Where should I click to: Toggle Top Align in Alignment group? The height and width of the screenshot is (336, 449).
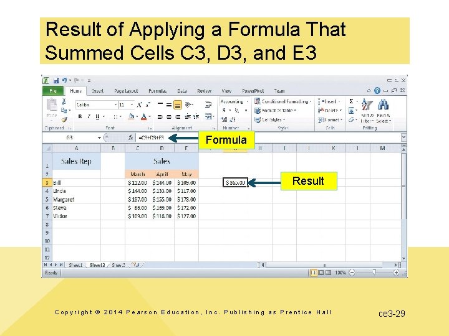coord(160,105)
